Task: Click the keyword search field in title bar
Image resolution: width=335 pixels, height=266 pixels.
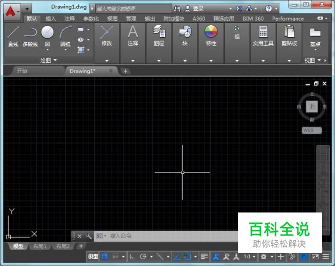Action: click(133, 9)
